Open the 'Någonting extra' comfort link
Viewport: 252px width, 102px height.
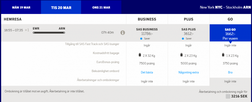click(x=188, y=72)
